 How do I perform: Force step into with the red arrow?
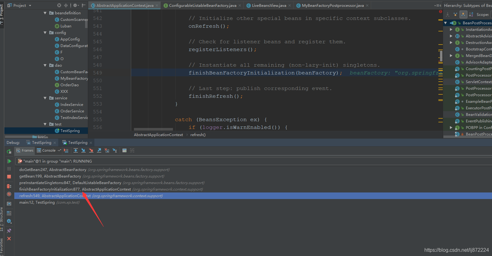[x=91, y=150]
